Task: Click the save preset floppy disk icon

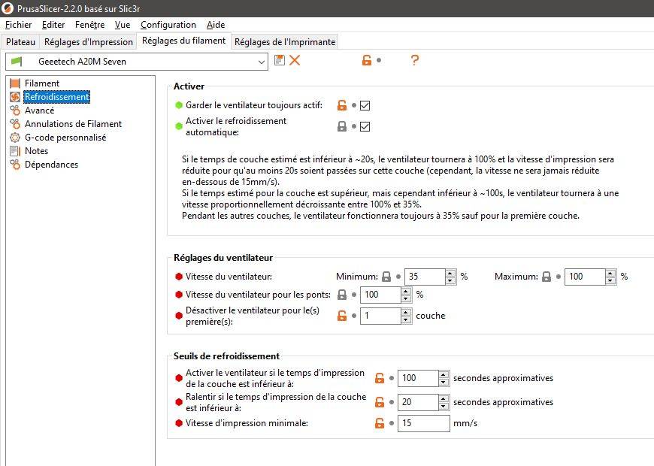Action: coord(280,60)
